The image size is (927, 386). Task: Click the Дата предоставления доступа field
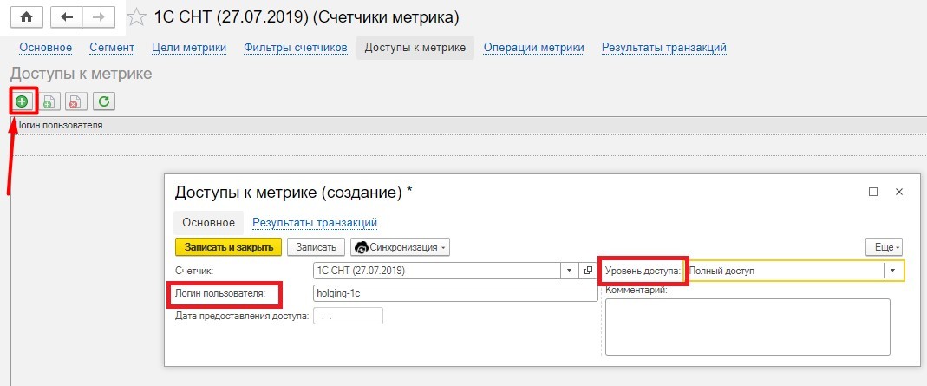point(348,316)
